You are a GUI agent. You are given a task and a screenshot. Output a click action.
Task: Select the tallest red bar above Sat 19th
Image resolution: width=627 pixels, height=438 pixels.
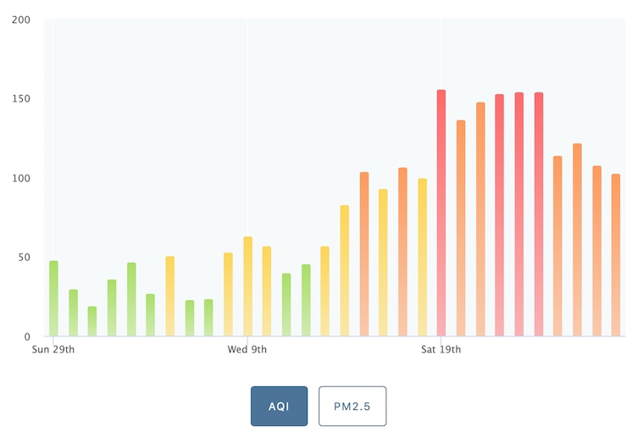(x=441, y=213)
